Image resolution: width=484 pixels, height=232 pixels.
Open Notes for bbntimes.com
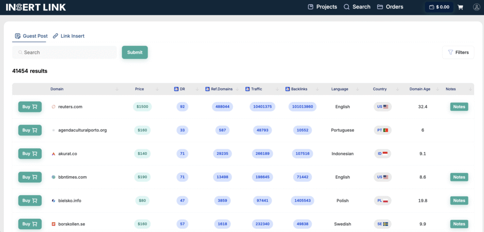(459, 177)
